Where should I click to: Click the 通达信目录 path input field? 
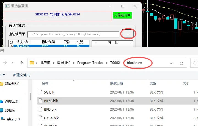(73, 34)
